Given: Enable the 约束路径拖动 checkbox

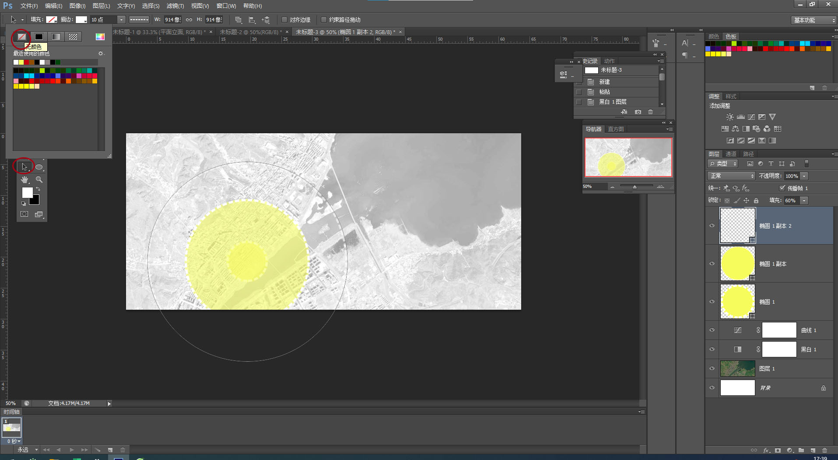Looking at the screenshot, I should pos(324,20).
